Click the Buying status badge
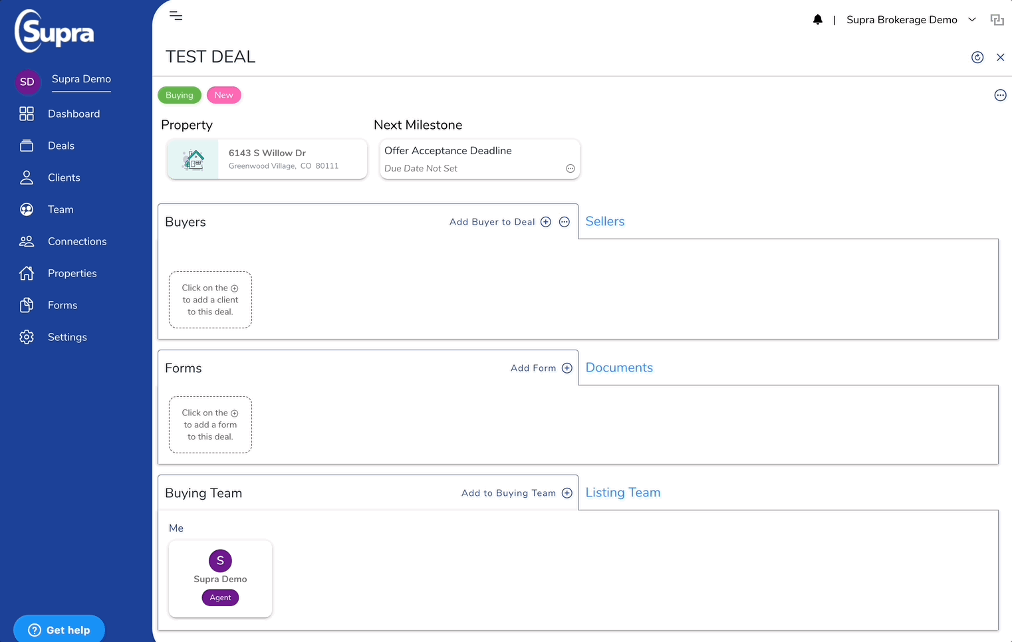 click(180, 95)
